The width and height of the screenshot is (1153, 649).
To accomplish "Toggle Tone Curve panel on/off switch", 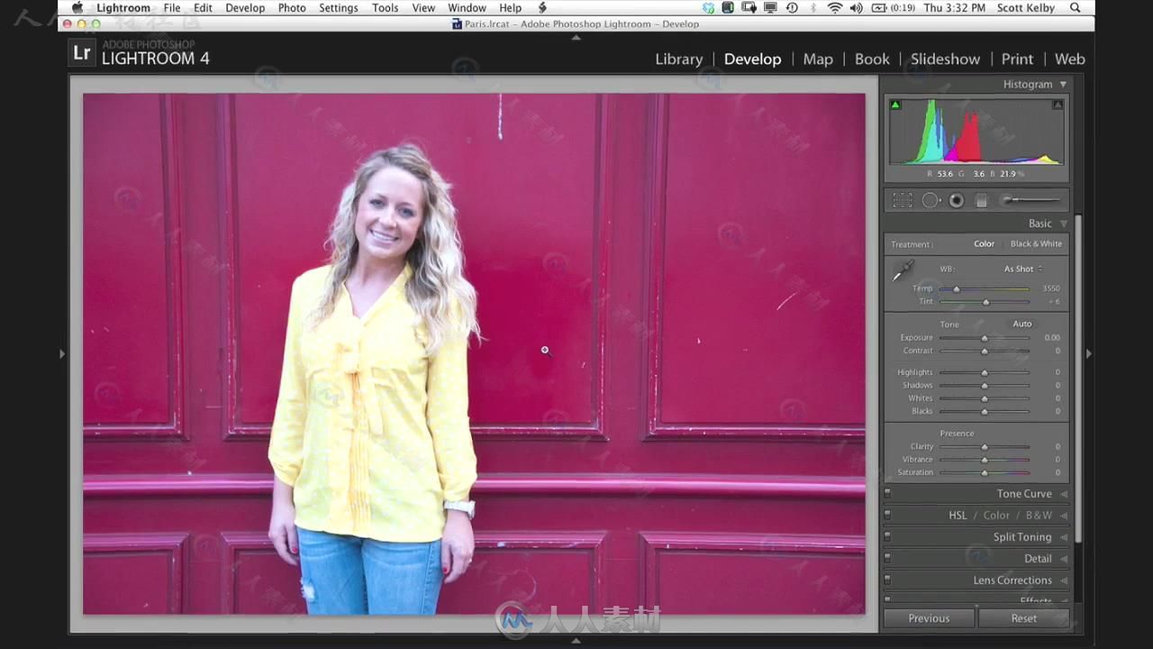I will [x=887, y=494].
